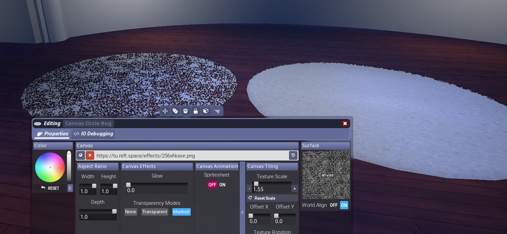The image size is (507, 234).
Task: Turn World Align OFF
Action: [334, 205]
